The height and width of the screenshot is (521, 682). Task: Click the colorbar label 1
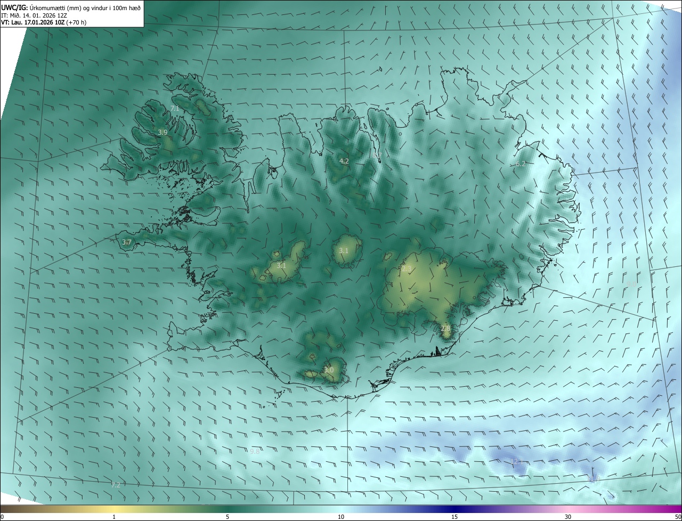point(114,517)
